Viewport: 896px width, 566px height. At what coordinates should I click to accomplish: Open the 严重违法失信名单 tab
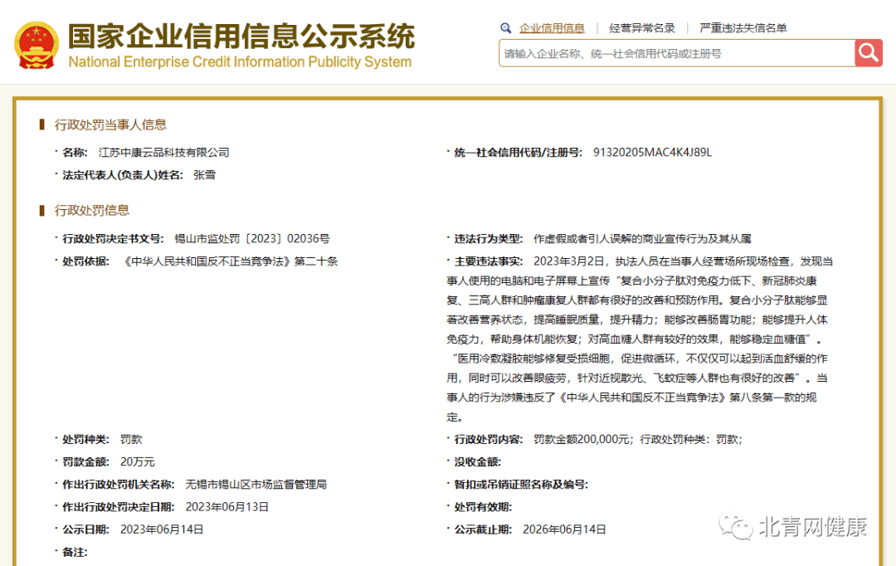point(743,28)
